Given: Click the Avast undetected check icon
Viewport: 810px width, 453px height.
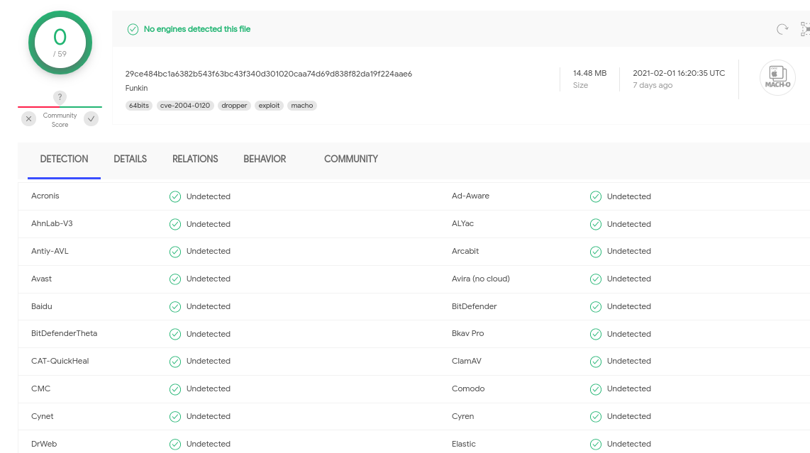Looking at the screenshot, I should [x=175, y=279].
